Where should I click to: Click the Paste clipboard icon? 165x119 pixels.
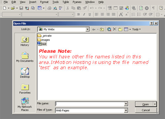(x=79, y=8)
